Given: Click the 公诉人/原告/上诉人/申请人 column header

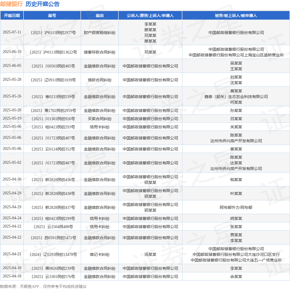Looking at the screenshot, I should coord(150,16).
